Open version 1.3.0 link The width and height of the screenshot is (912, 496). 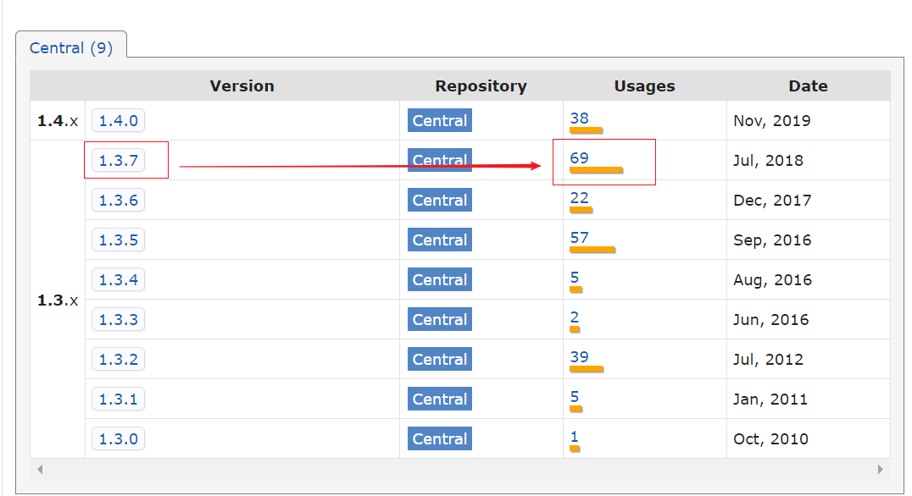(x=118, y=439)
